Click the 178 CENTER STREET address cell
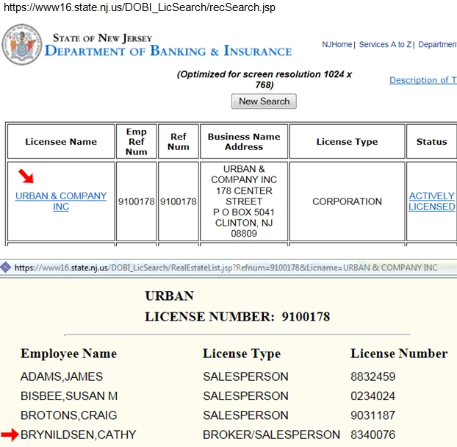Screen dimensions: 457x447 244,201
